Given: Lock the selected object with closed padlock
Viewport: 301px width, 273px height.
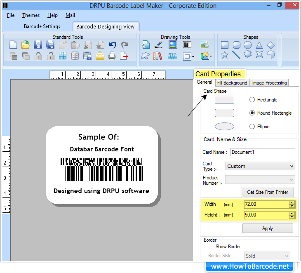Looking at the screenshot, I should [38, 56].
